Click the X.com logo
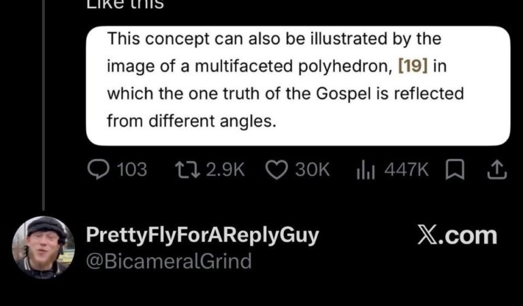The image size is (523, 306). 457,236
